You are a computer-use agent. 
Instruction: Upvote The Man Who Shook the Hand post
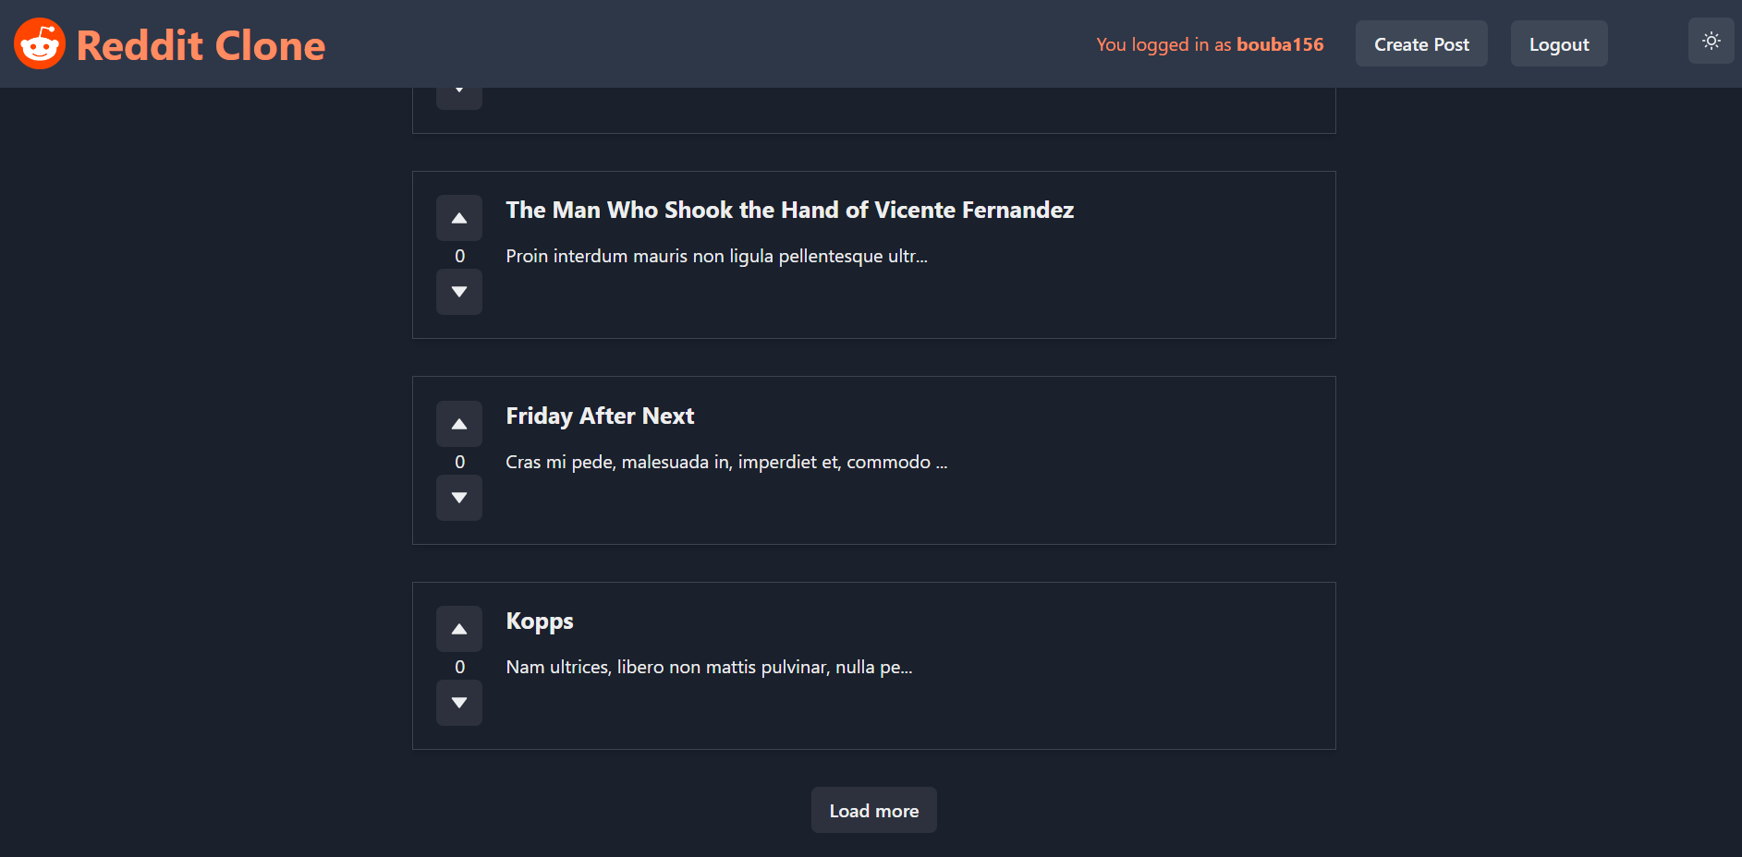[459, 218]
